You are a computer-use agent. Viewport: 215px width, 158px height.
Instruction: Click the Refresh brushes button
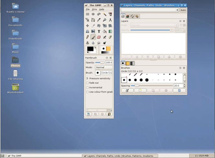point(179,91)
